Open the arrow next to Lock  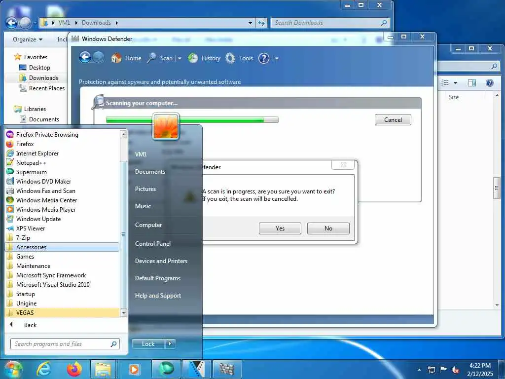tap(170, 344)
